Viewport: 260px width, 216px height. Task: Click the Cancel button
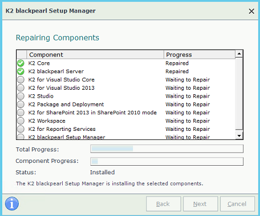(237, 204)
